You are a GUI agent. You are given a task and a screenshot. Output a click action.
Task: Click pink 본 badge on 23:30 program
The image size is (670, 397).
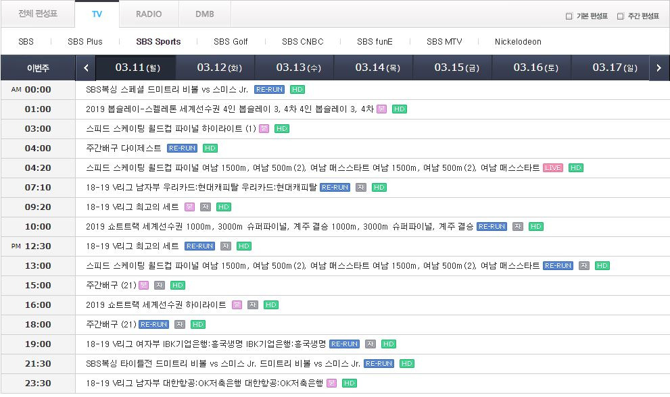pyautogui.click(x=331, y=384)
